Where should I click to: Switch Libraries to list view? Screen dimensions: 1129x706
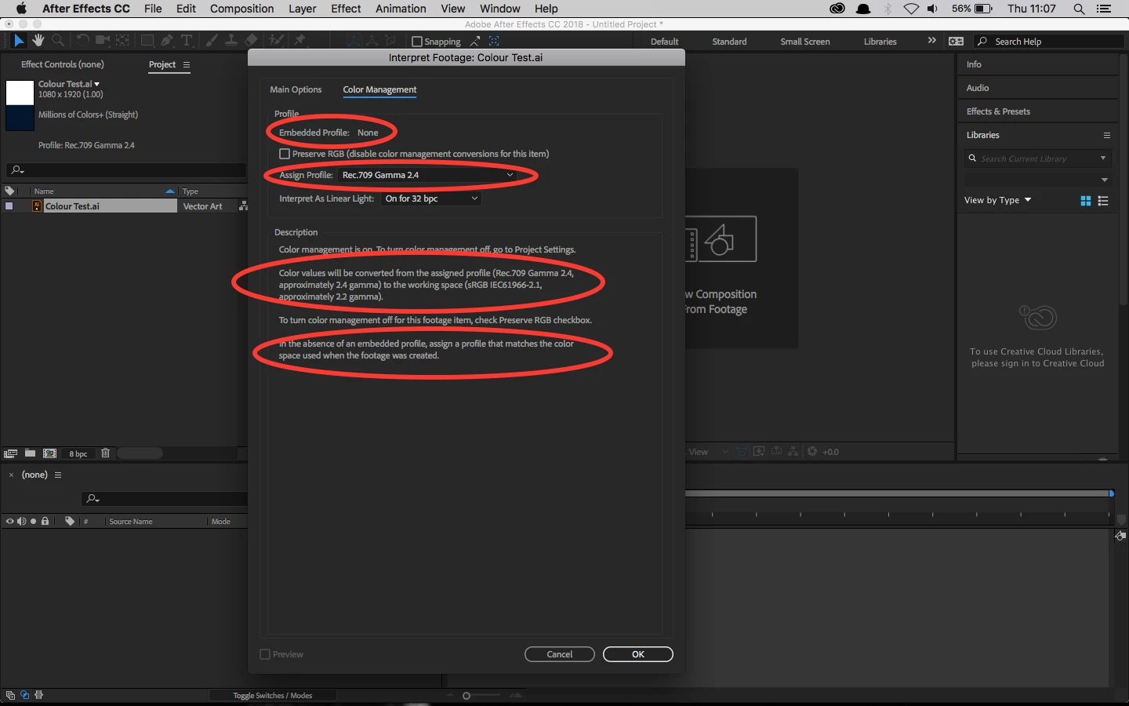[1103, 201]
